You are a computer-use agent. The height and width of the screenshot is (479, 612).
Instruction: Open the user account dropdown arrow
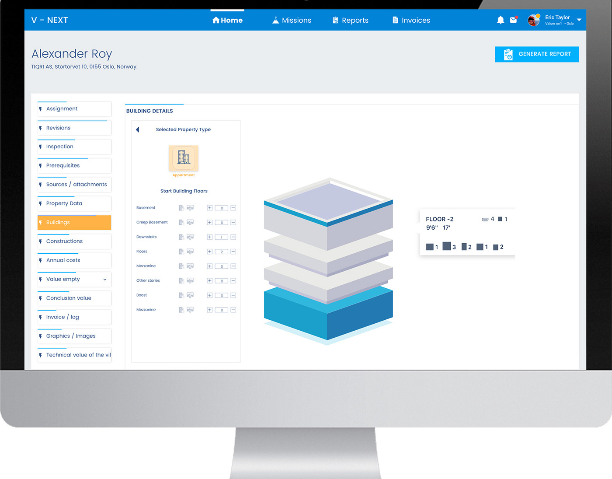click(x=579, y=20)
